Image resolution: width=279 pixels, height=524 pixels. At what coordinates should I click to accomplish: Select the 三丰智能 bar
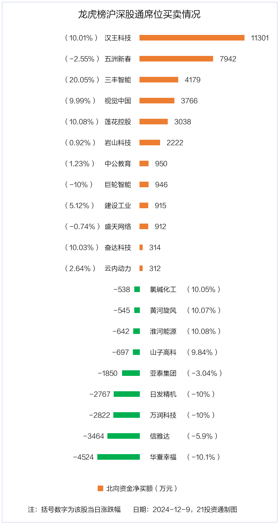point(159,80)
